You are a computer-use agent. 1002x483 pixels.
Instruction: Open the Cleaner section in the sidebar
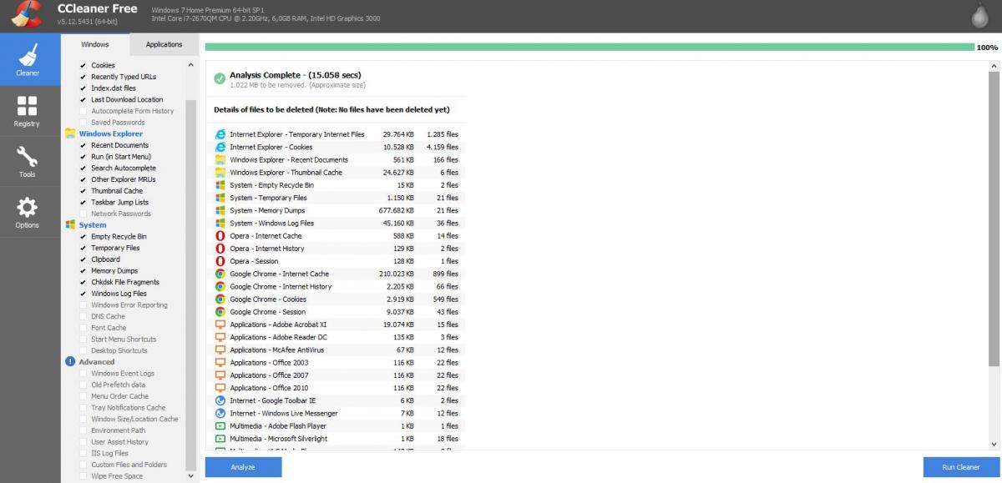(28, 60)
